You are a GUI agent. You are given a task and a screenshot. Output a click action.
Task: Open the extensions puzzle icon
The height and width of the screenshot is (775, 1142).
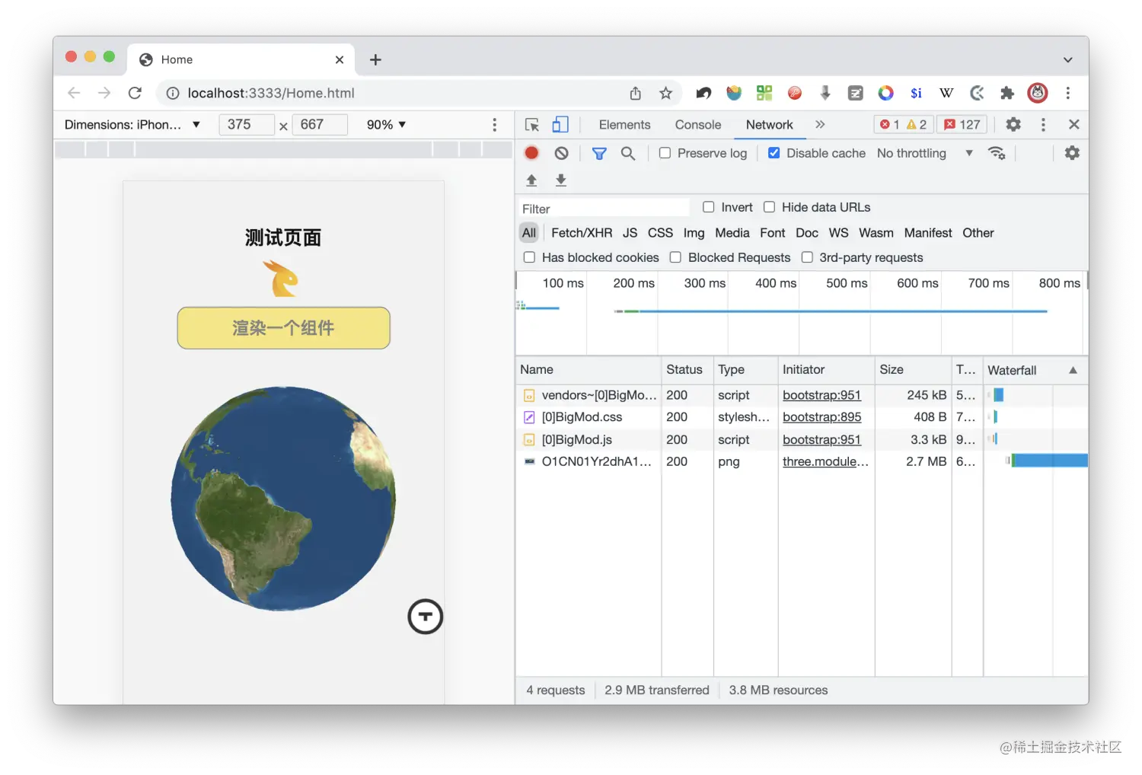pos(1007,93)
